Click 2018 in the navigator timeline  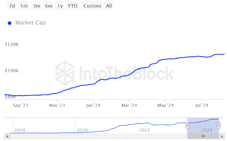tap(20, 130)
